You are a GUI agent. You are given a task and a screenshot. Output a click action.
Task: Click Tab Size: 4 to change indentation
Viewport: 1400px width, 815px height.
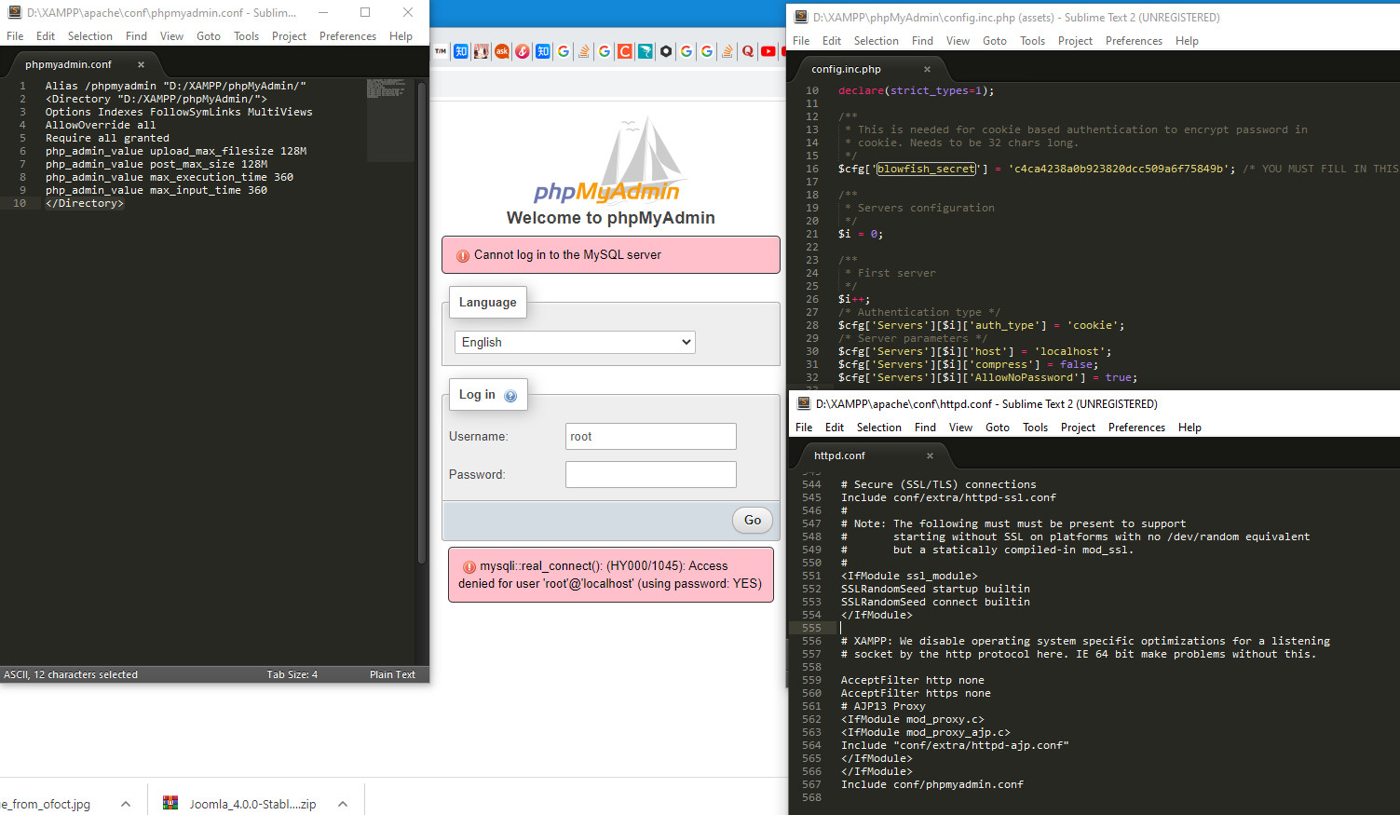click(x=292, y=673)
